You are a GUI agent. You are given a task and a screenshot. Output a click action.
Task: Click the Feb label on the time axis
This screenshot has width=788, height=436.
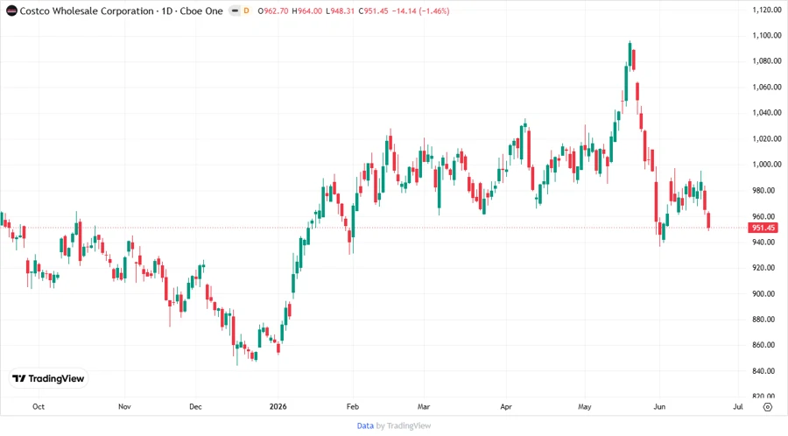point(353,406)
